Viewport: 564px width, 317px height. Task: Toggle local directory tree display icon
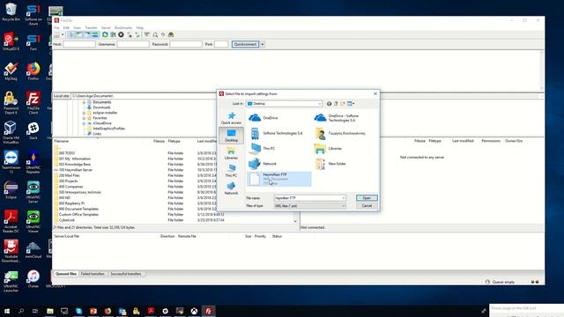[x=79, y=35]
